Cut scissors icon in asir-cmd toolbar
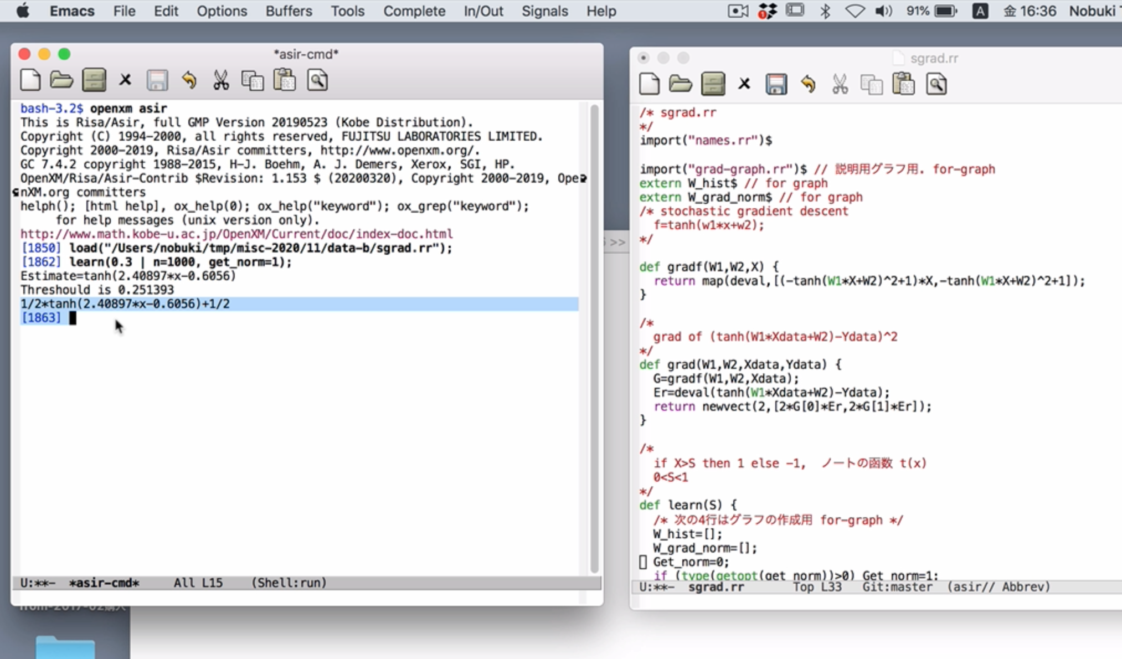Viewport: 1122px width, 659px height. [x=221, y=80]
